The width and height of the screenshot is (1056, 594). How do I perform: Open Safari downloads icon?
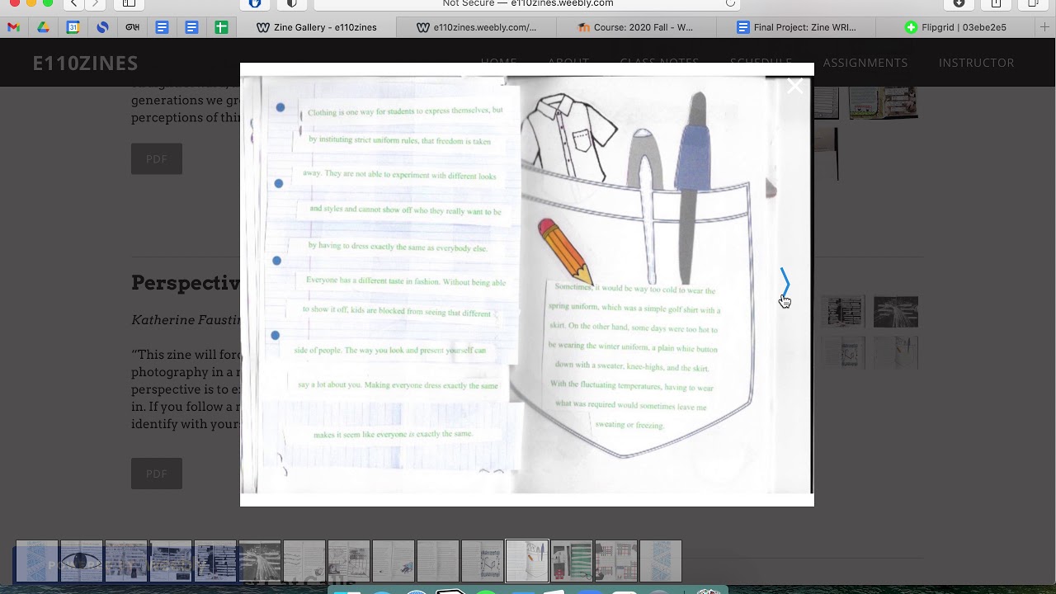click(x=959, y=4)
